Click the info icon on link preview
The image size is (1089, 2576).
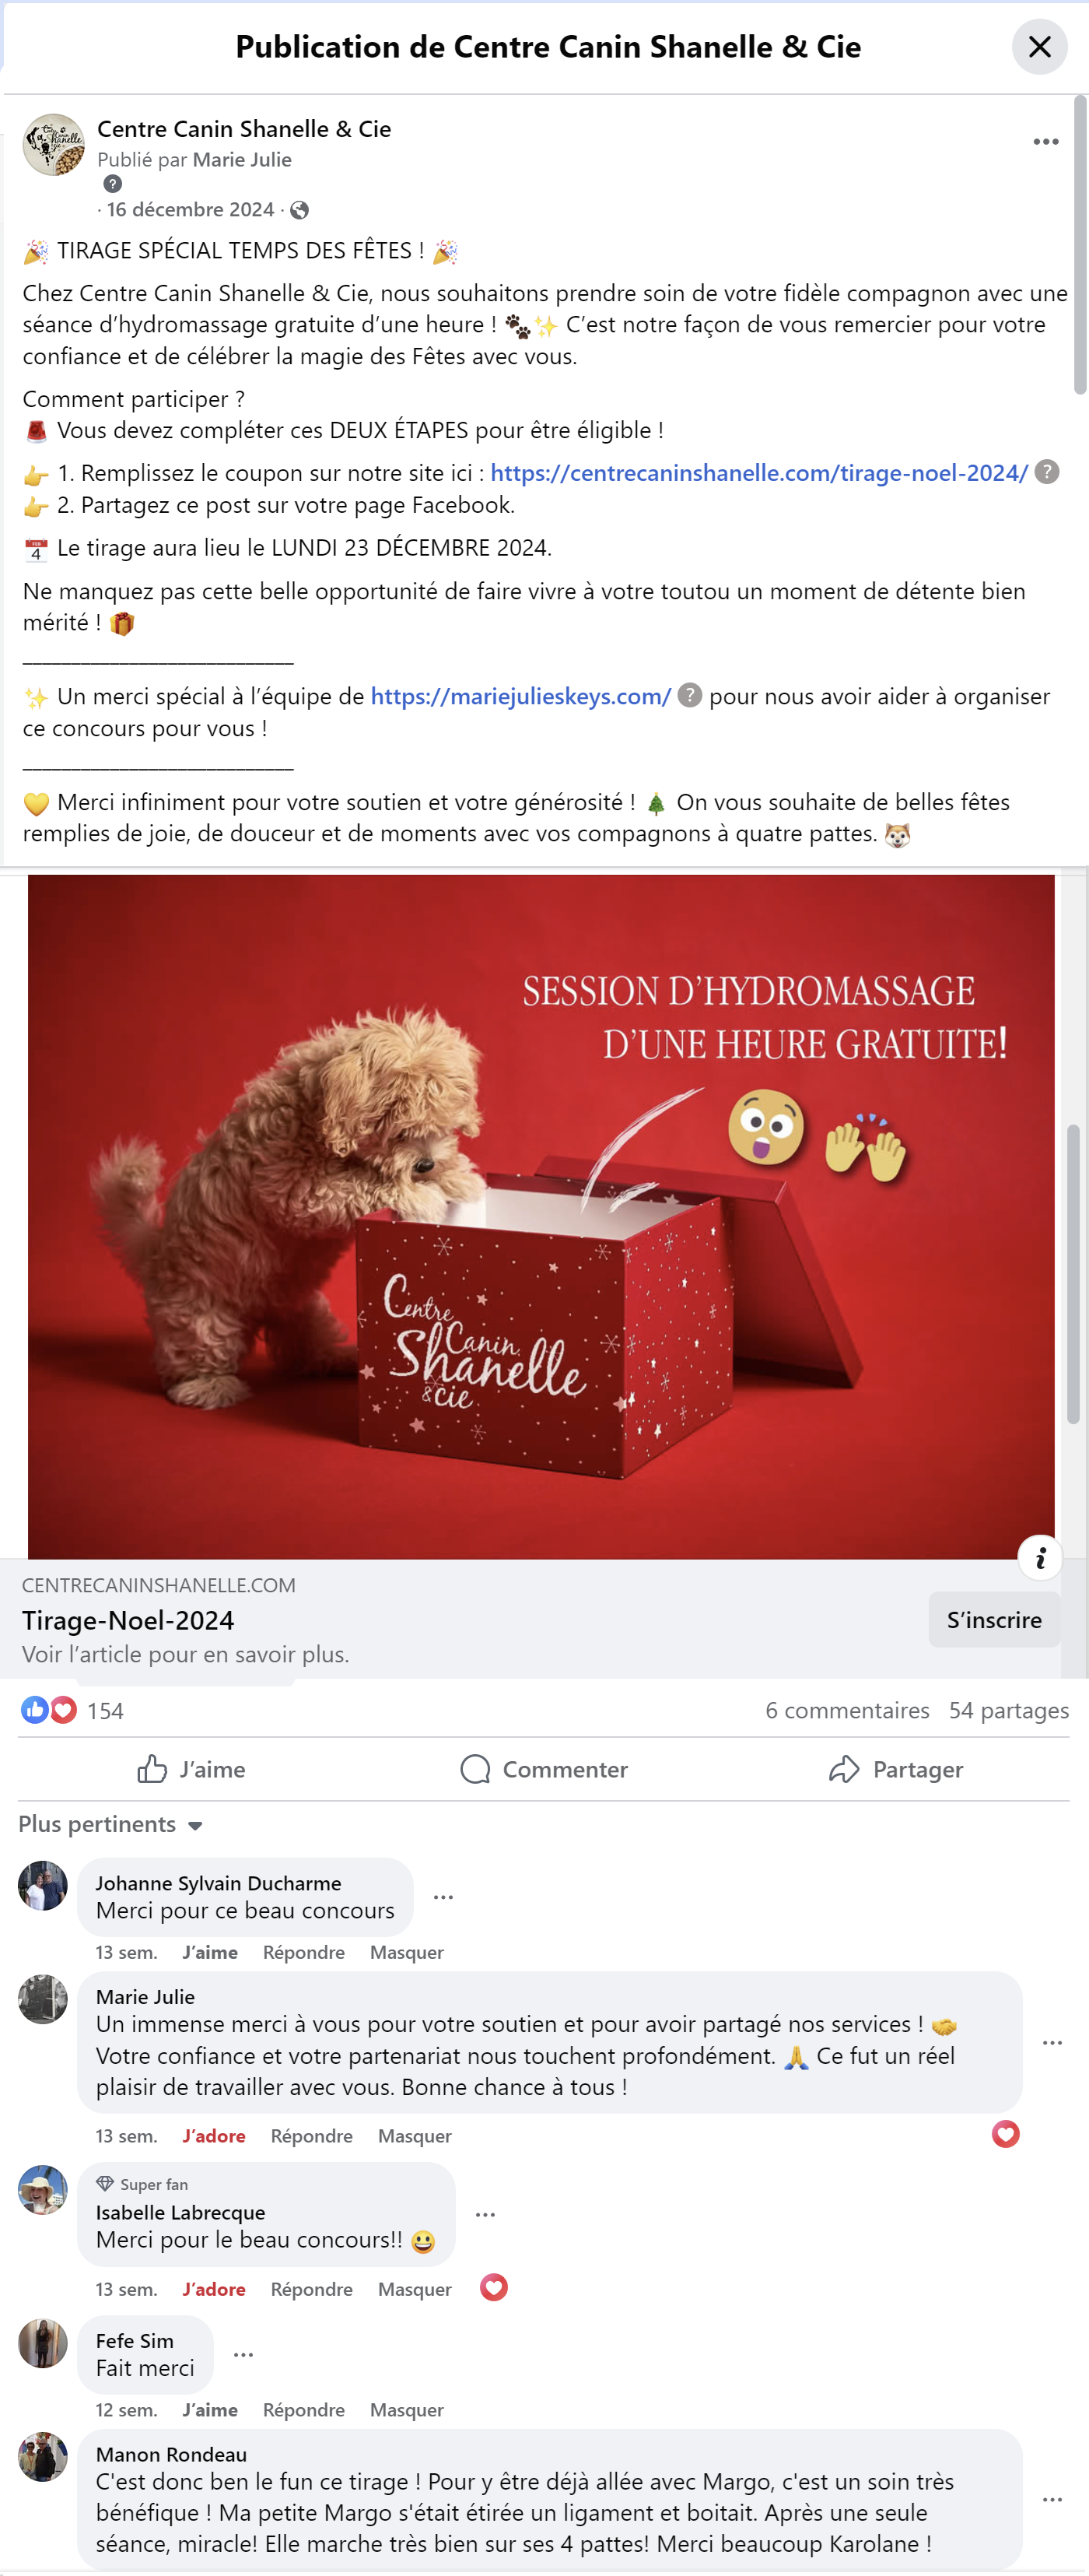coord(1040,1557)
